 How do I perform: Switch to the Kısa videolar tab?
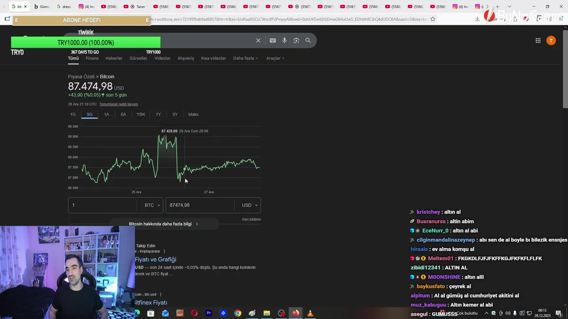click(213, 58)
